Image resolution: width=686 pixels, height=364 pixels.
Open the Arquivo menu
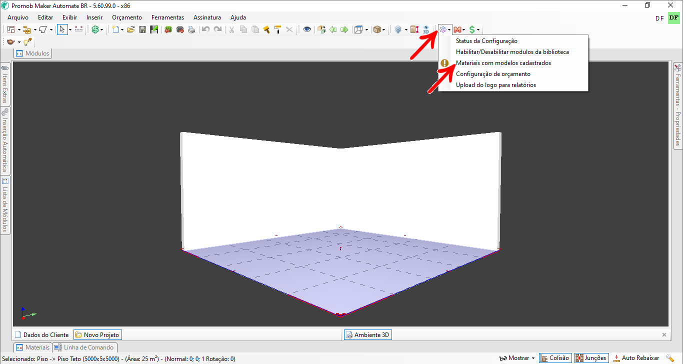pyautogui.click(x=18, y=17)
